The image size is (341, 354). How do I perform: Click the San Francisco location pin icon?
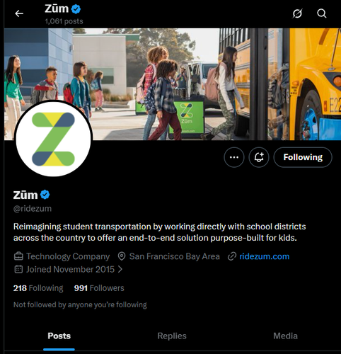point(122,256)
